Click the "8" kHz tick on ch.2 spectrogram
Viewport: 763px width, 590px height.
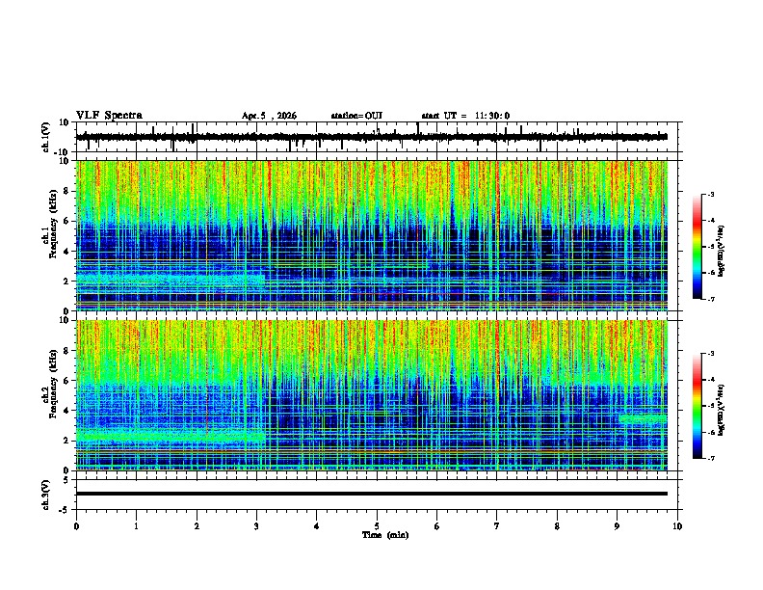point(66,351)
